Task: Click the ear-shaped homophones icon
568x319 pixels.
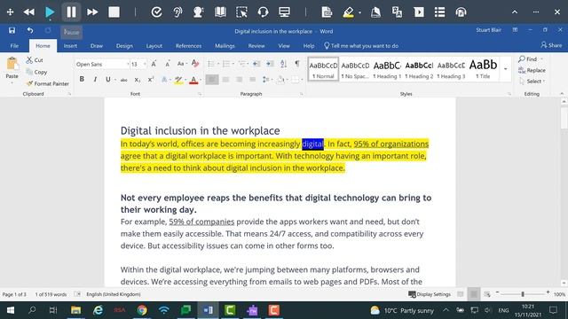Action: (x=177, y=12)
